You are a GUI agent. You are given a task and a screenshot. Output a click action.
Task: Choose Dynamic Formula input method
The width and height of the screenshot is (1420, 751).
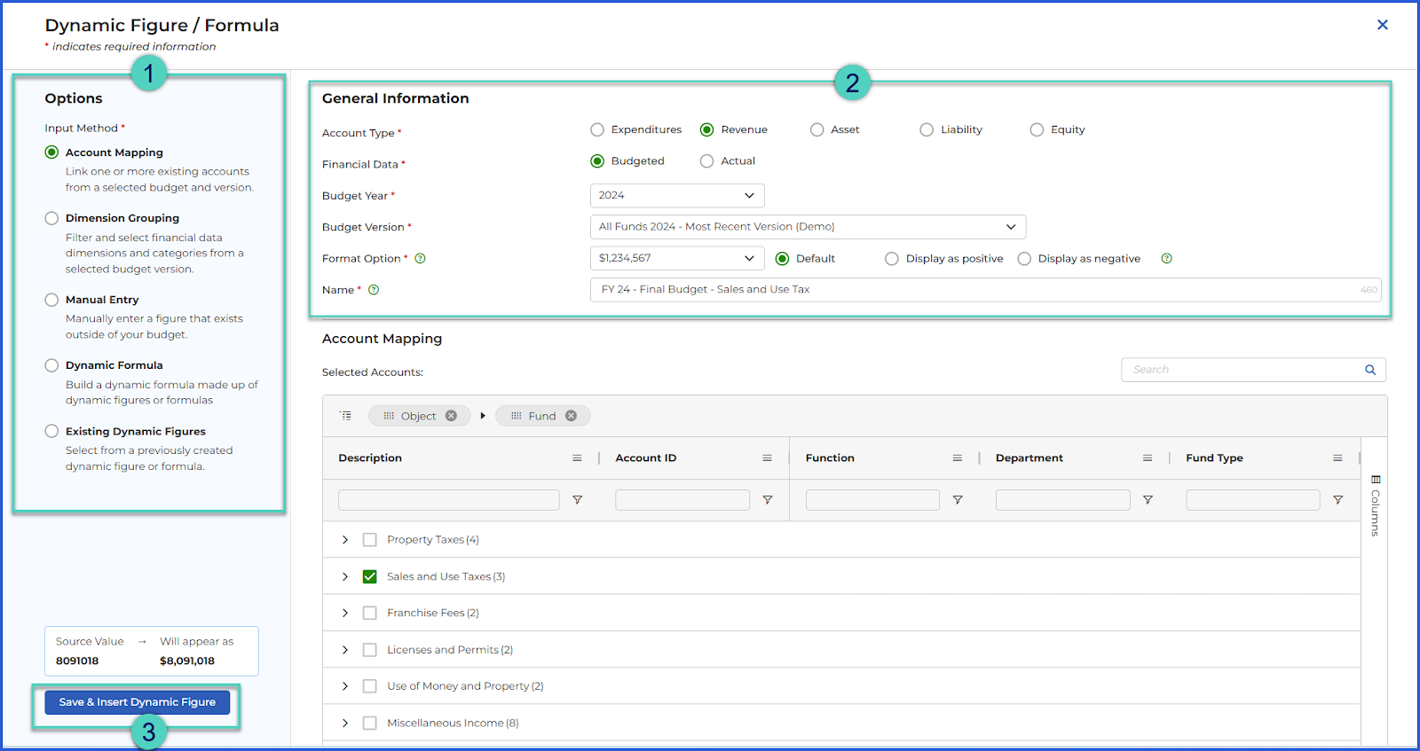click(51, 365)
